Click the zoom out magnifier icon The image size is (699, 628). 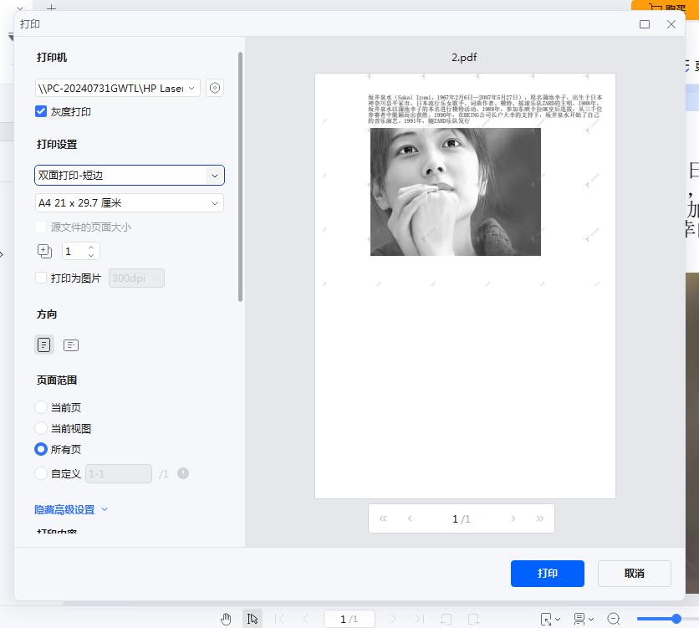613,617
